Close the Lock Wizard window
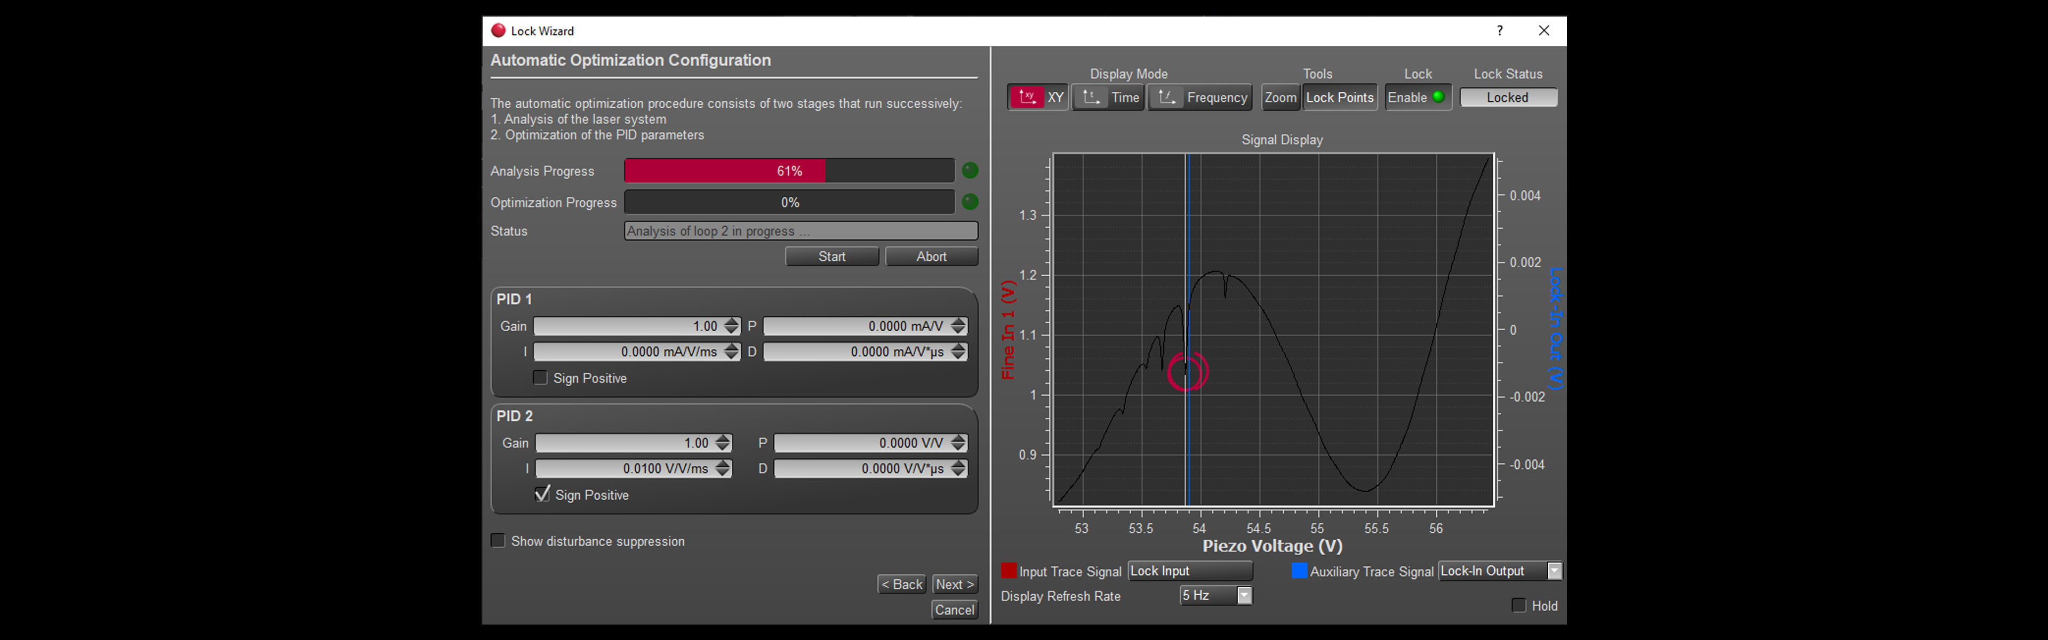 pyautogui.click(x=1544, y=31)
